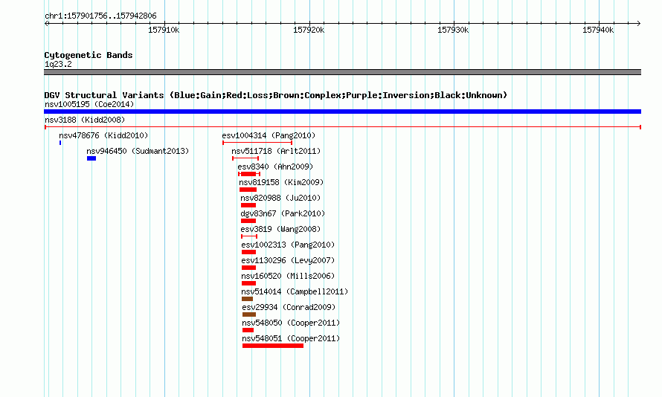Click the red nsv511718 loss line
Screen dimensions: 662x397
click(x=245, y=158)
